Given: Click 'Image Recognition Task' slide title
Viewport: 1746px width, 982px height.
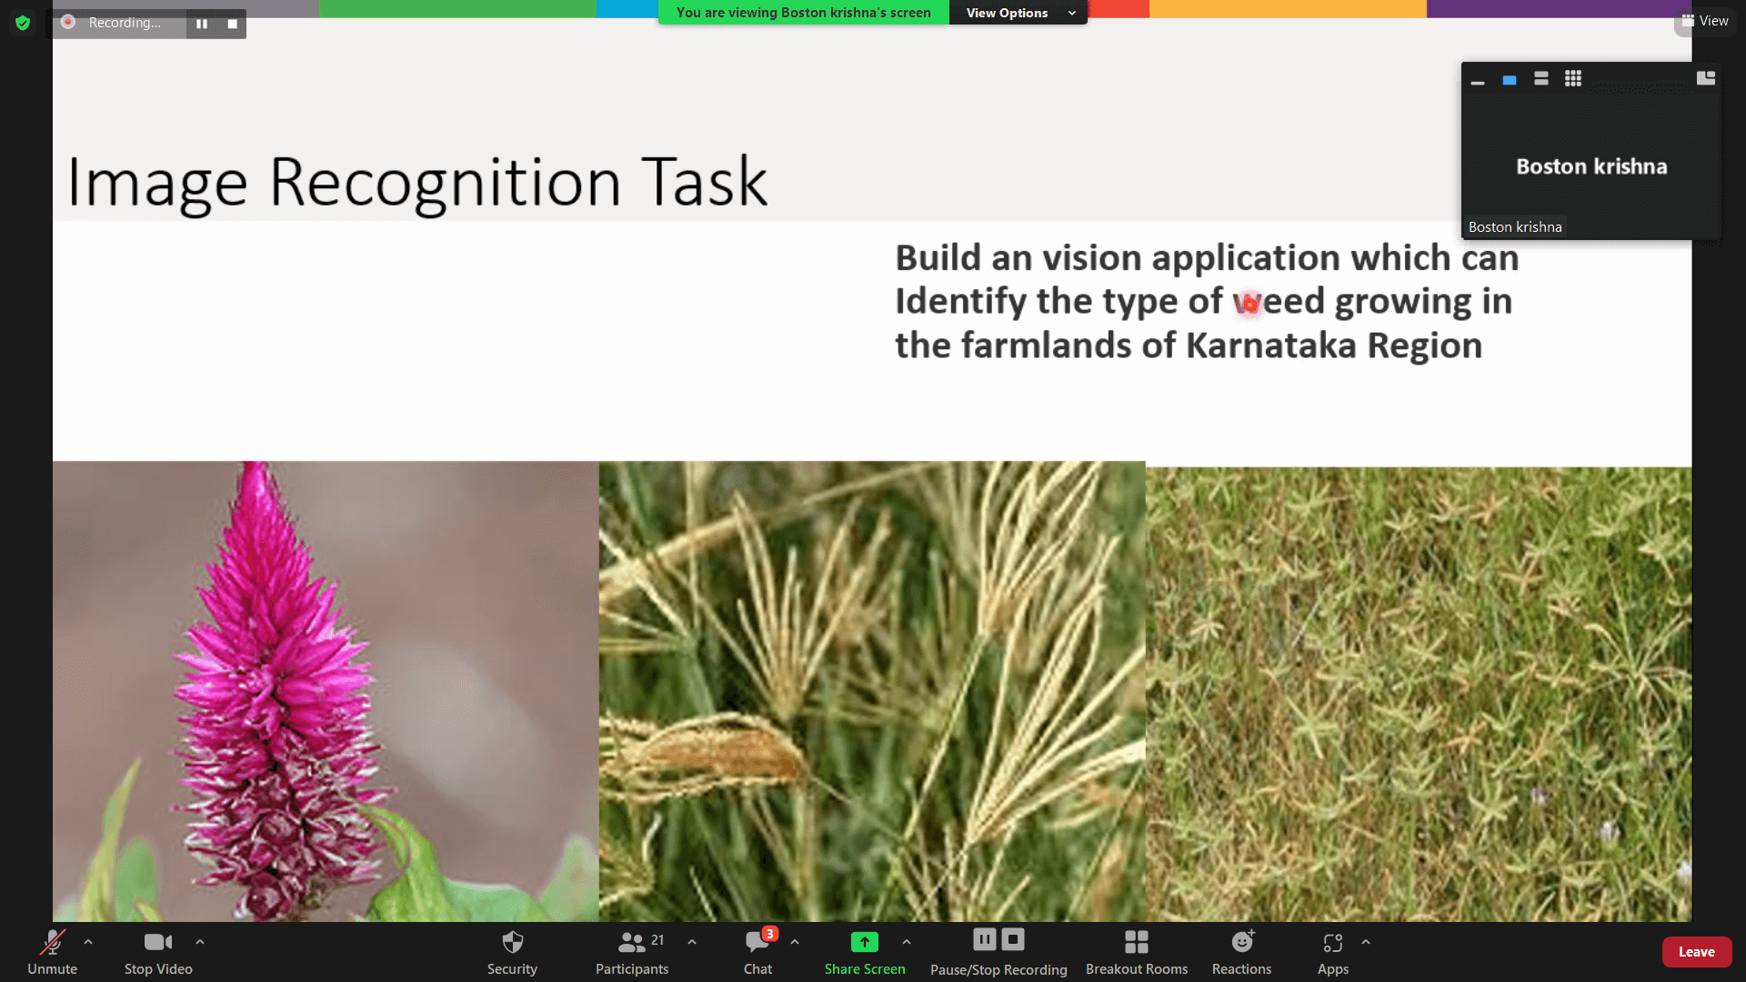Looking at the screenshot, I should click(417, 183).
